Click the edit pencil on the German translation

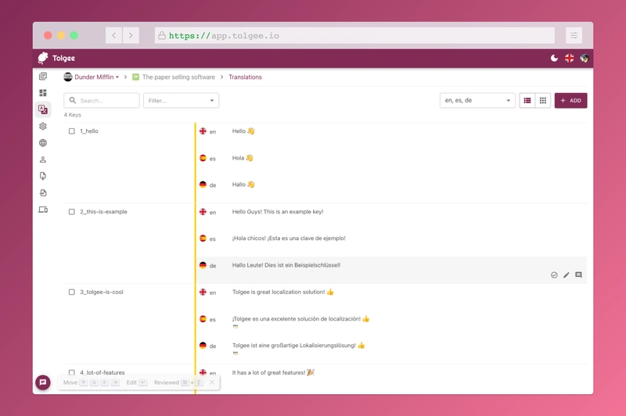click(x=567, y=275)
